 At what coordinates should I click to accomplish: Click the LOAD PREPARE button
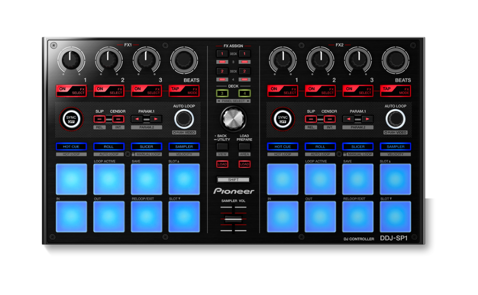(244, 147)
